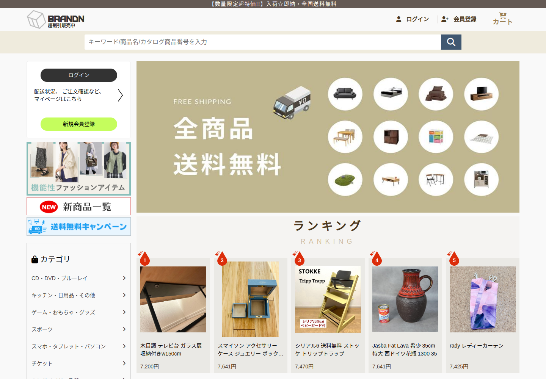The height and width of the screenshot is (379, 546).
Task: Select the kitchen cabinet circle icon
Action: [482, 180]
